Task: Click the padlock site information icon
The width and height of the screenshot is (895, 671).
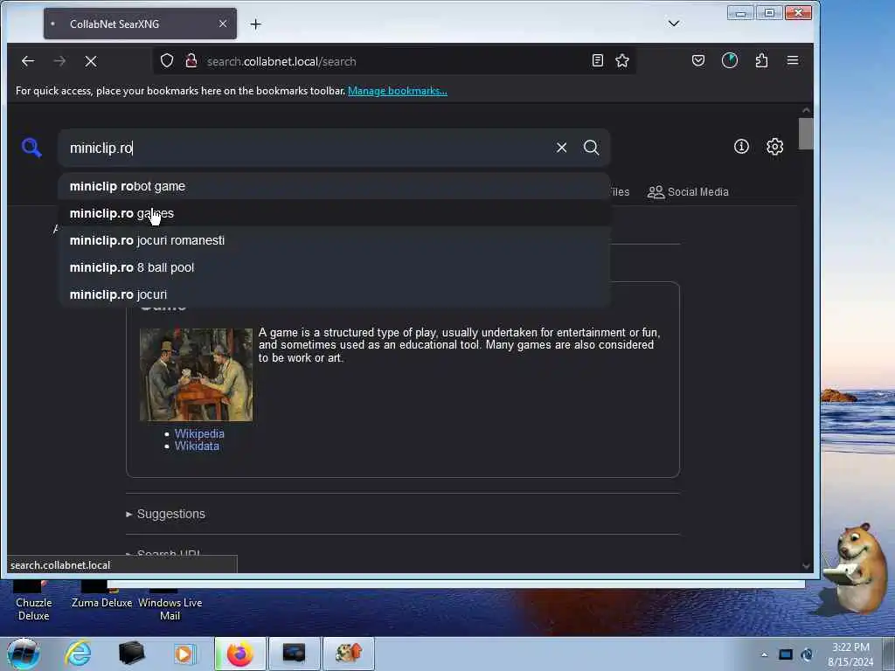Action: [191, 60]
